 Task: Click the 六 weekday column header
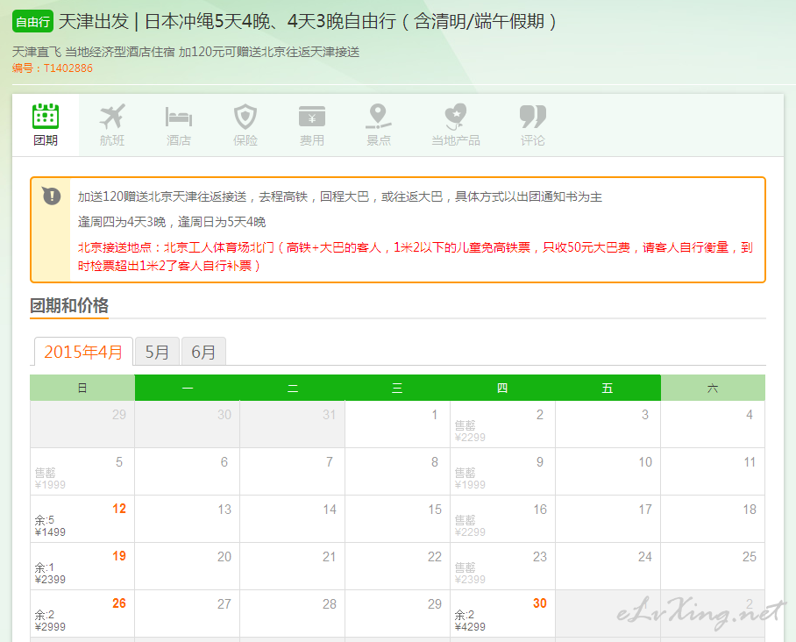coord(712,388)
